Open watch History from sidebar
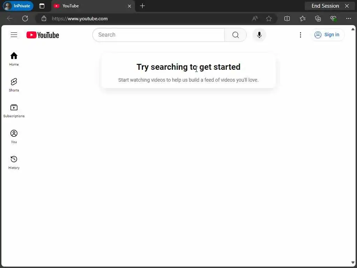This screenshot has width=357, height=268. (14, 163)
